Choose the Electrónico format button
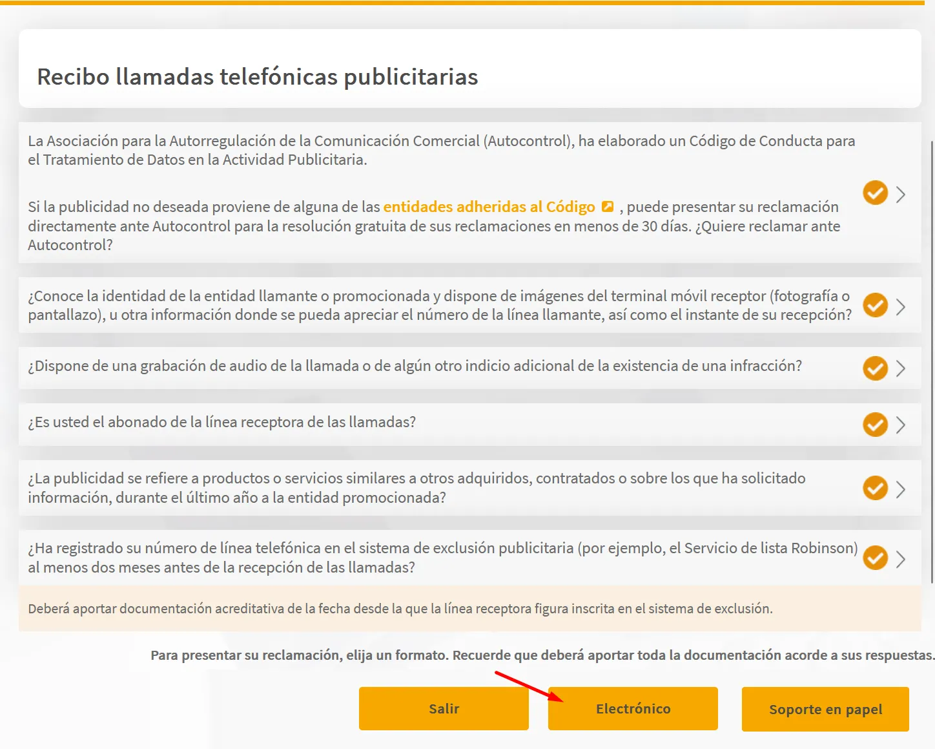Screen dimensions: 935x749 [633, 709]
